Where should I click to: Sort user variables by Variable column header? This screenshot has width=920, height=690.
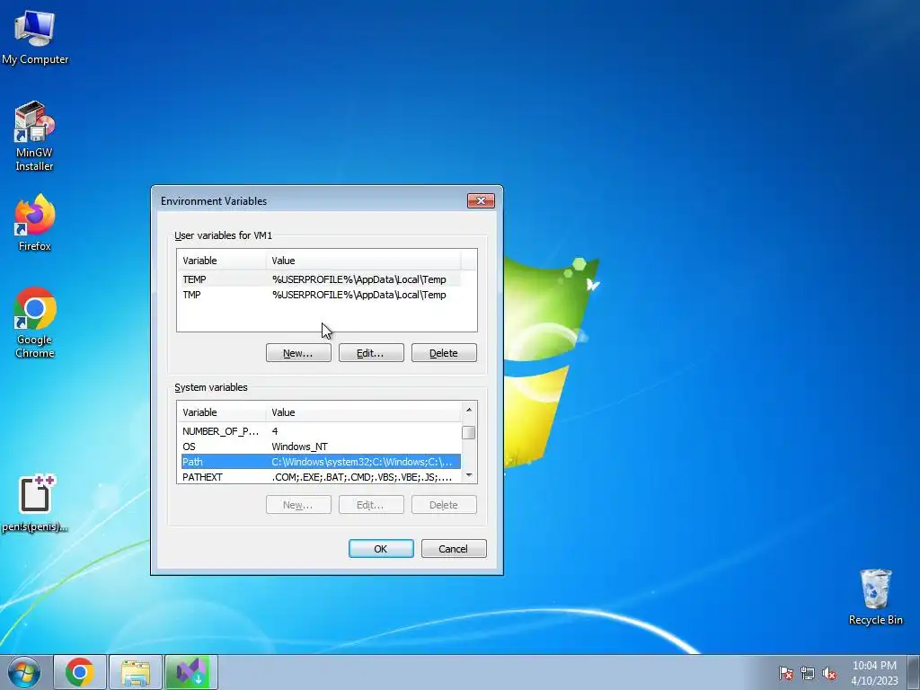(222, 261)
